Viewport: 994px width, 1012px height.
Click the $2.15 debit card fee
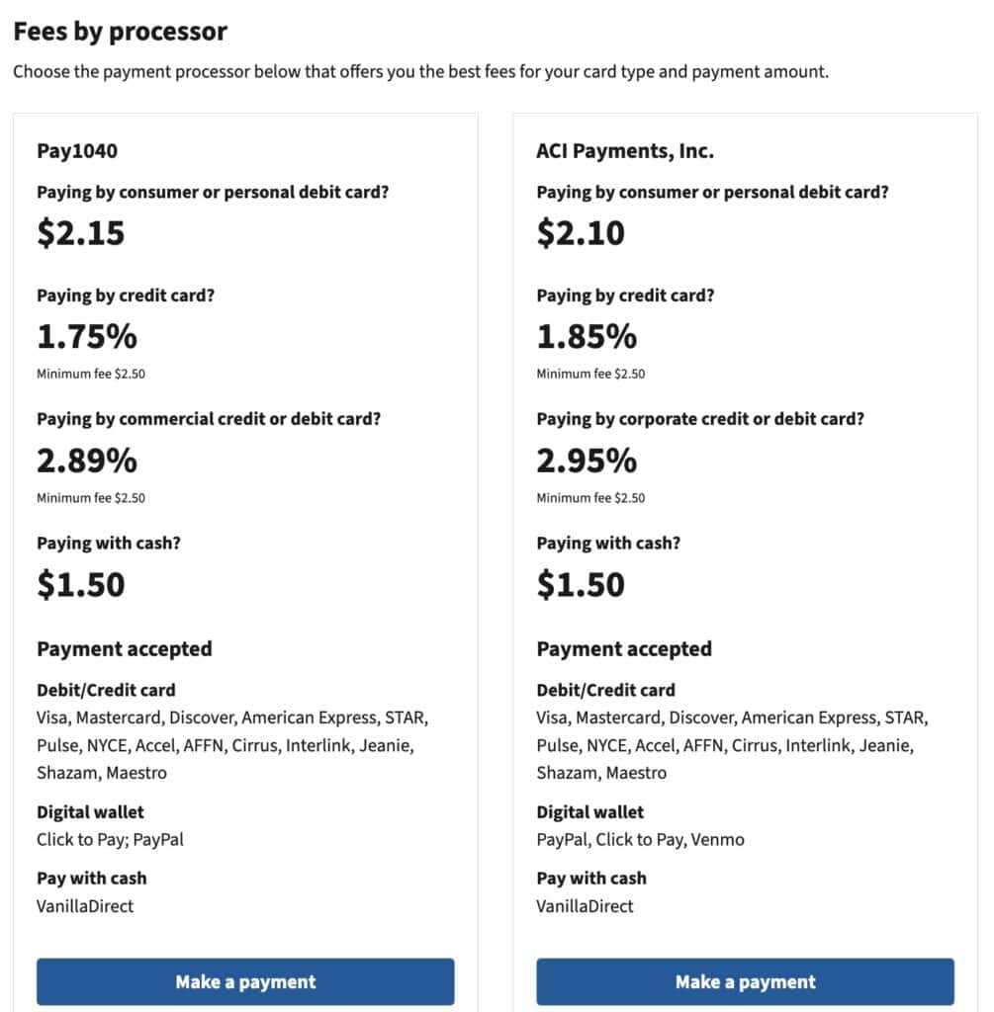tap(81, 232)
